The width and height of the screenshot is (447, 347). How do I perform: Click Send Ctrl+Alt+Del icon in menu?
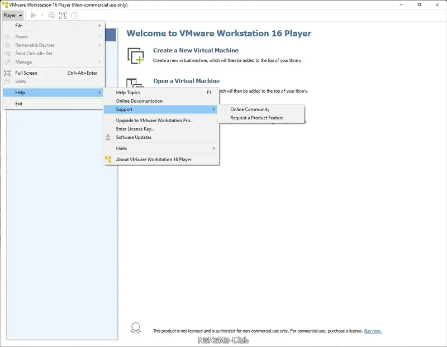pos(7,54)
